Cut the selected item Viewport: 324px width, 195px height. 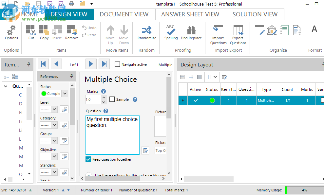pos(31,31)
